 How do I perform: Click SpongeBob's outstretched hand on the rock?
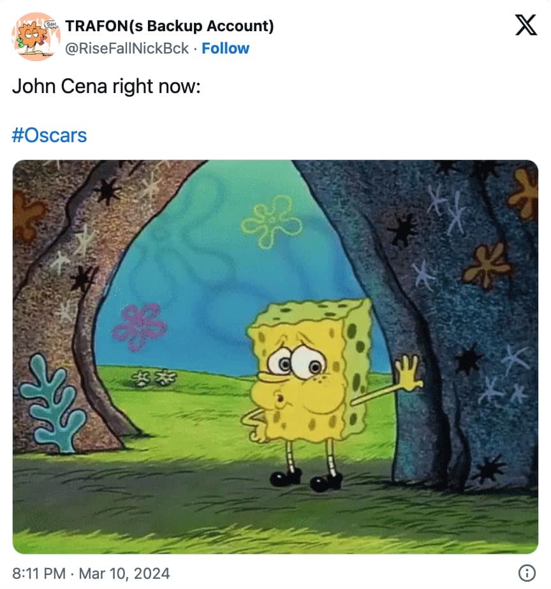408,374
